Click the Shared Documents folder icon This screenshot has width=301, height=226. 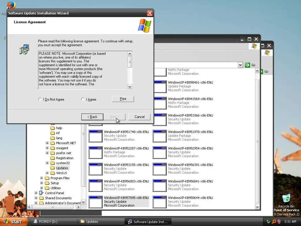tap(41, 198)
